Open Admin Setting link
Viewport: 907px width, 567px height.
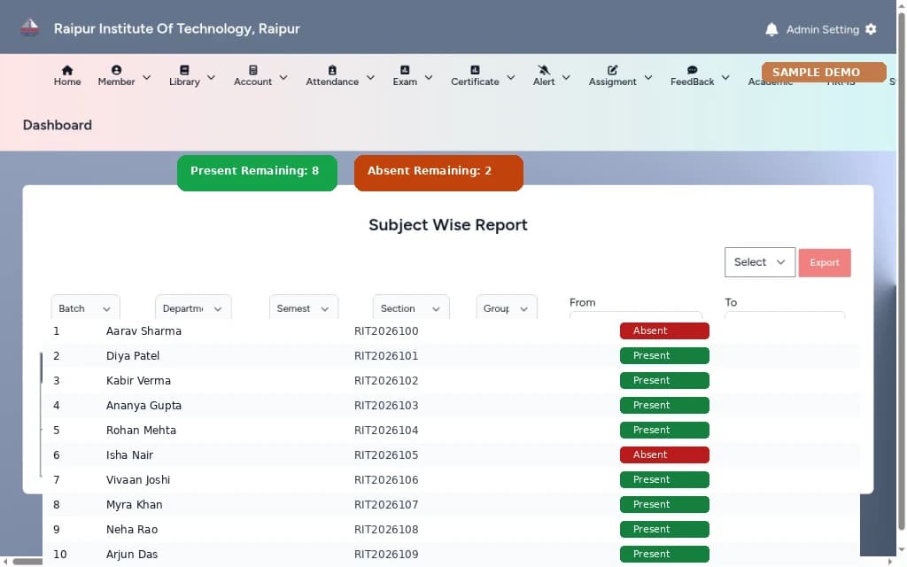point(822,29)
